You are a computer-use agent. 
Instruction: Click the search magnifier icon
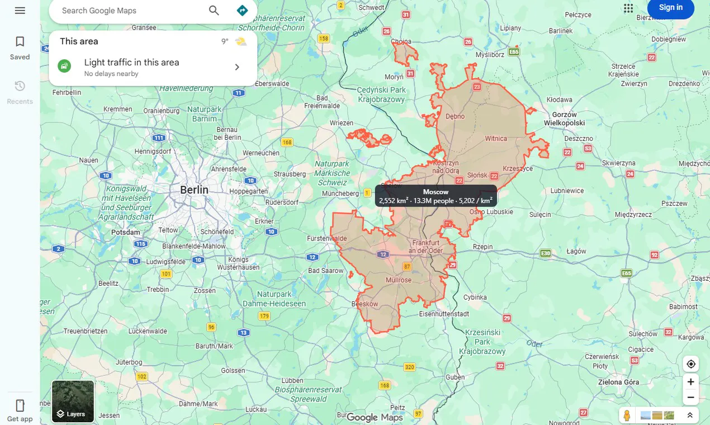tap(214, 11)
